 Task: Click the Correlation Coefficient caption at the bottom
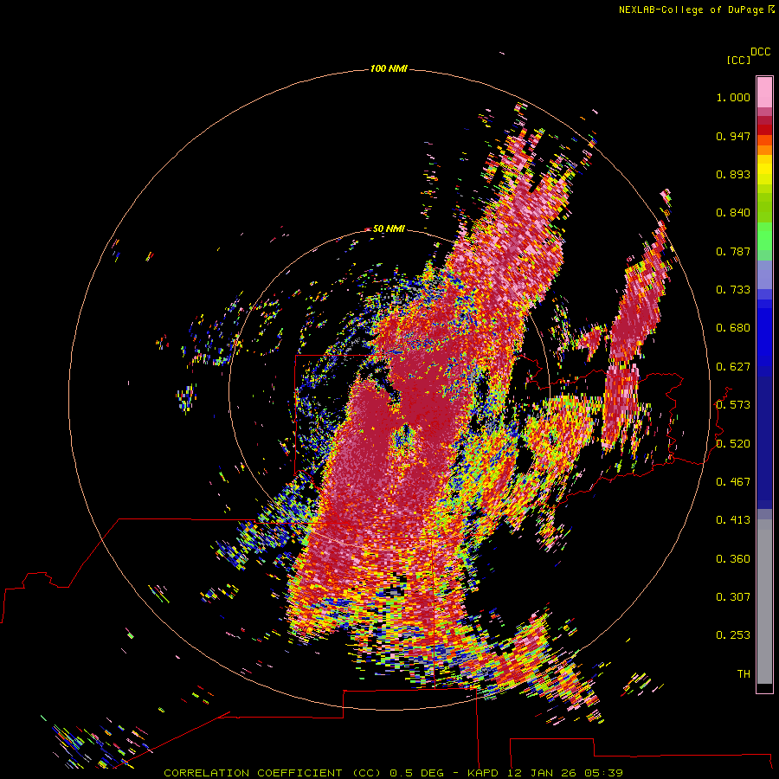tap(393, 773)
